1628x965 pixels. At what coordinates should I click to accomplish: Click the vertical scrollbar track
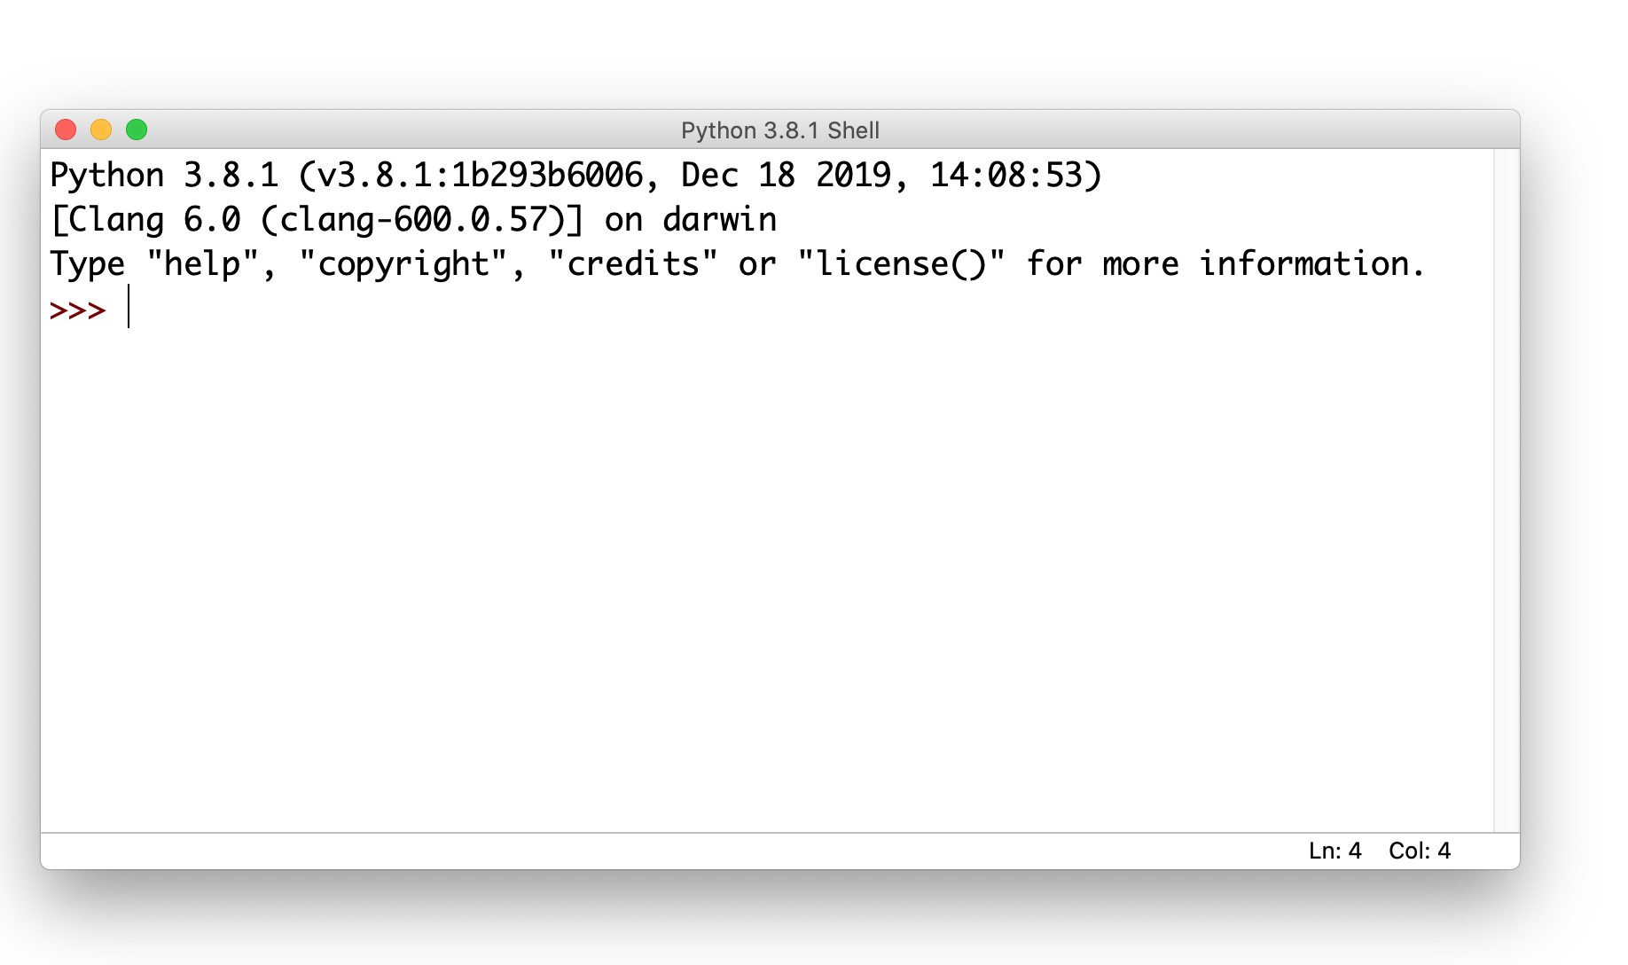[x=1507, y=490]
